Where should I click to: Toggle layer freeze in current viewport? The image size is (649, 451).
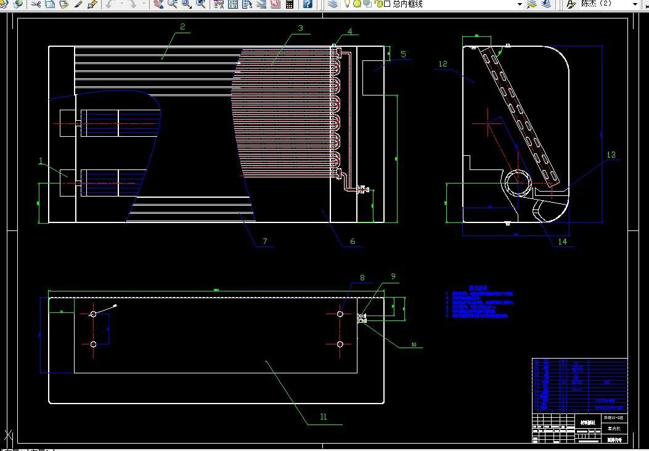[367, 4]
